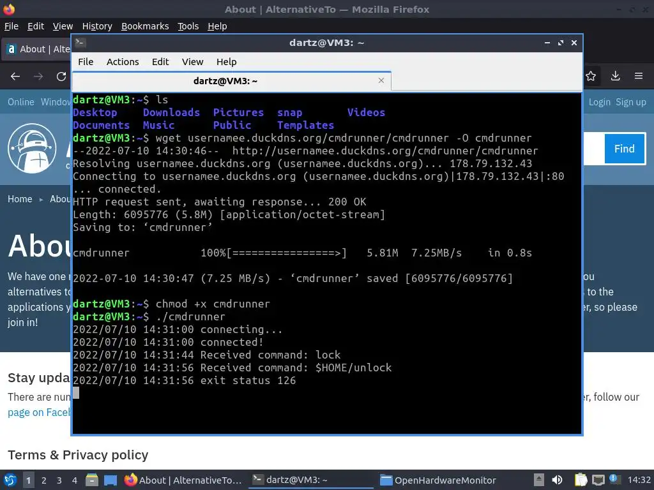The height and width of the screenshot is (490, 654).
Task: Open Firefox Help menu
Action: [x=217, y=26]
